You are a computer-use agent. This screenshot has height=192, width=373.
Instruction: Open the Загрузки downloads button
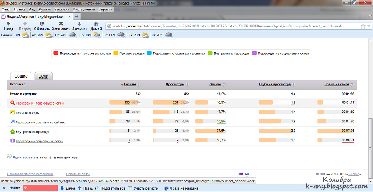(x=80, y=26)
